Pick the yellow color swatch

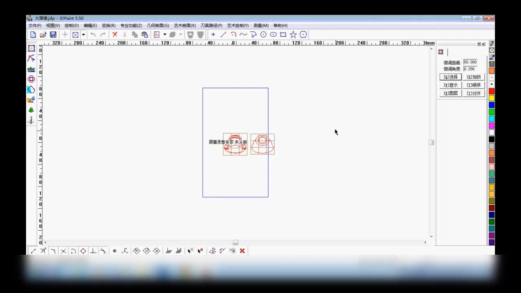click(492, 98)
